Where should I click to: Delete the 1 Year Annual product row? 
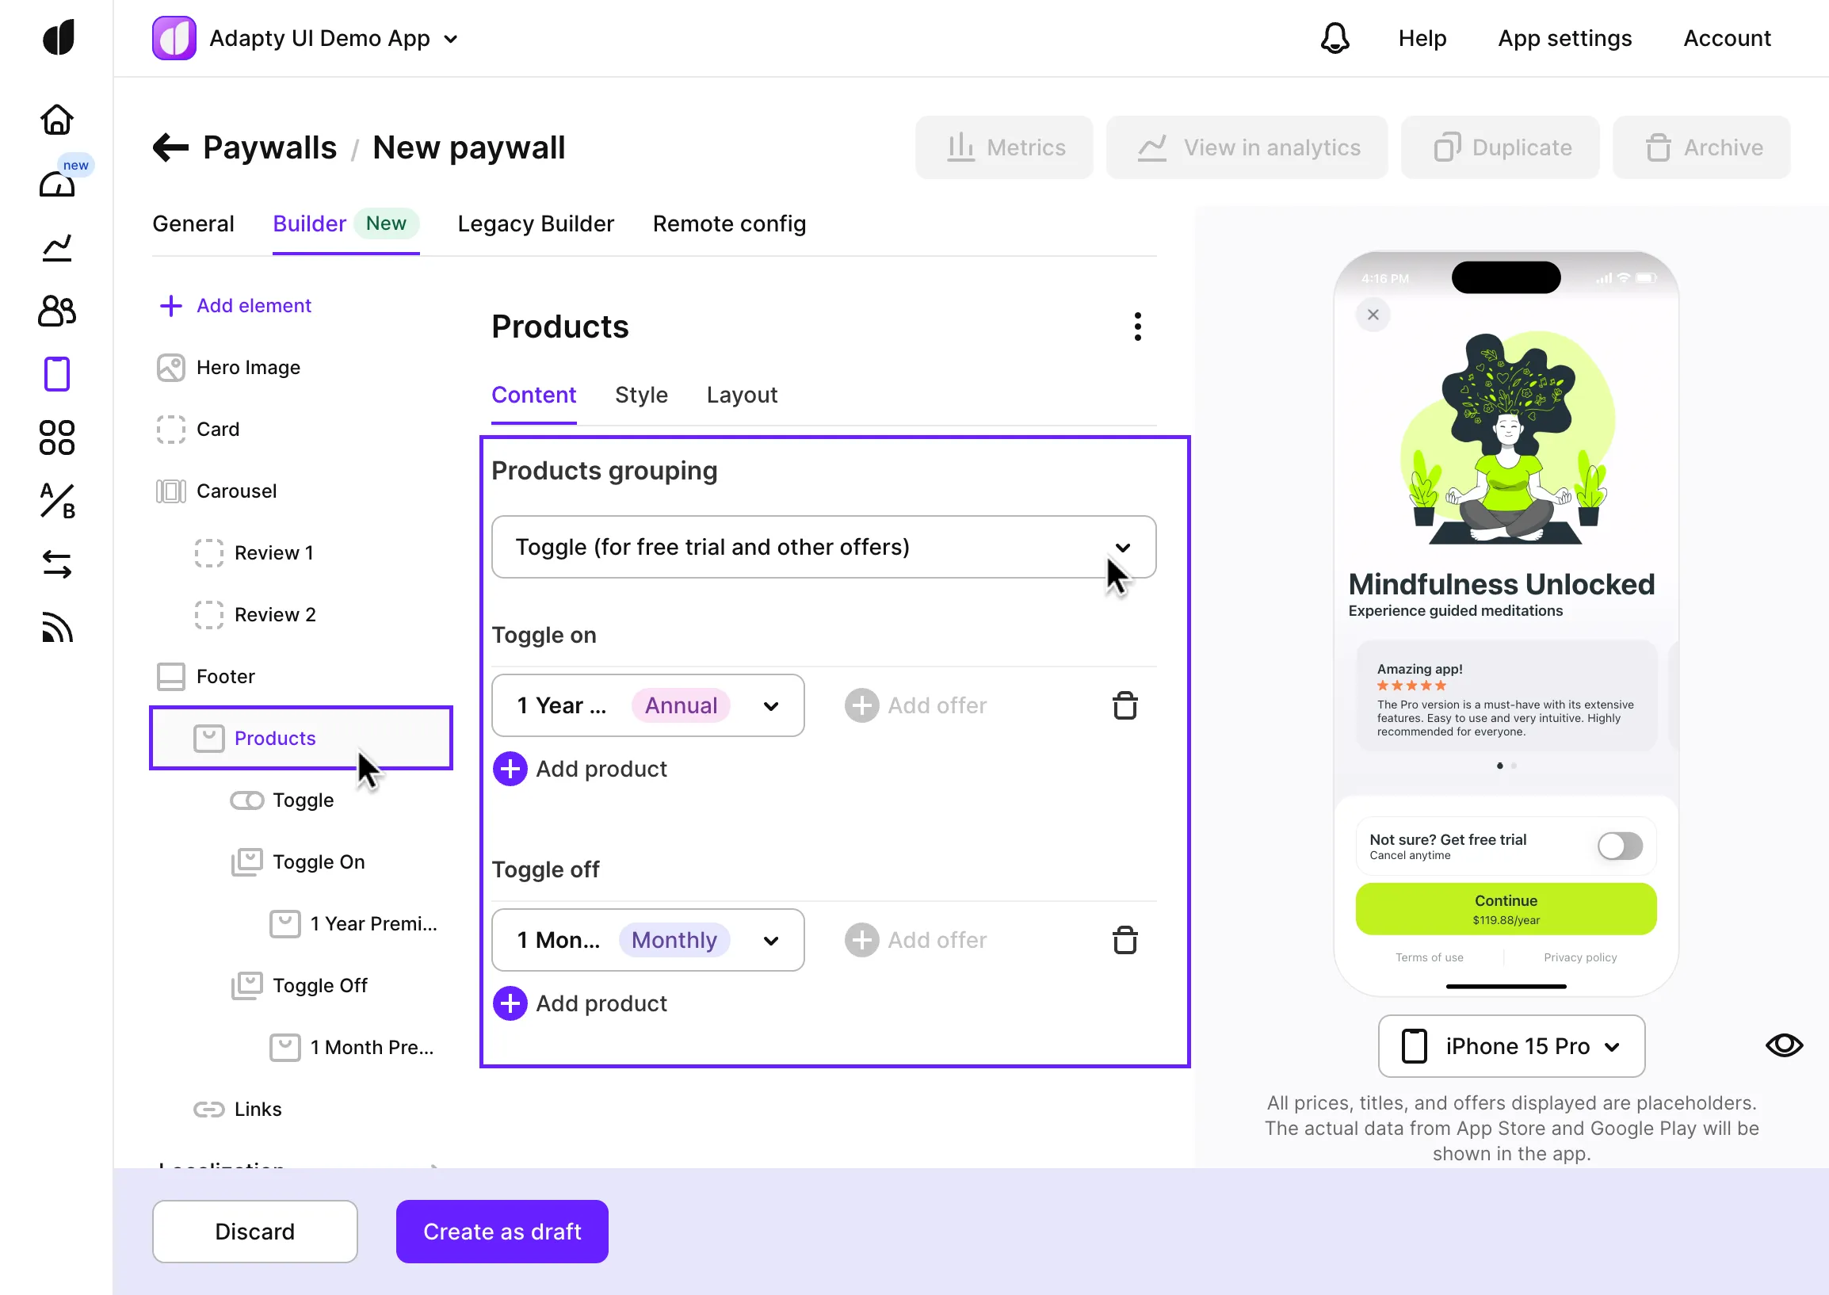point(1125,705)
